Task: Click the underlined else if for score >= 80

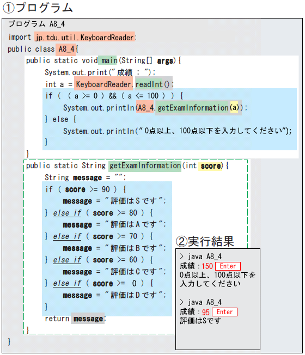Action: point(67,213)
